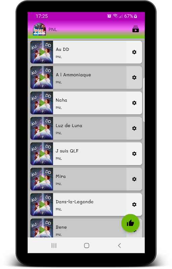The width and height of the screenshot is (172, 269).
Task: Open settings gear for Mira
Action: click(134, 179)
